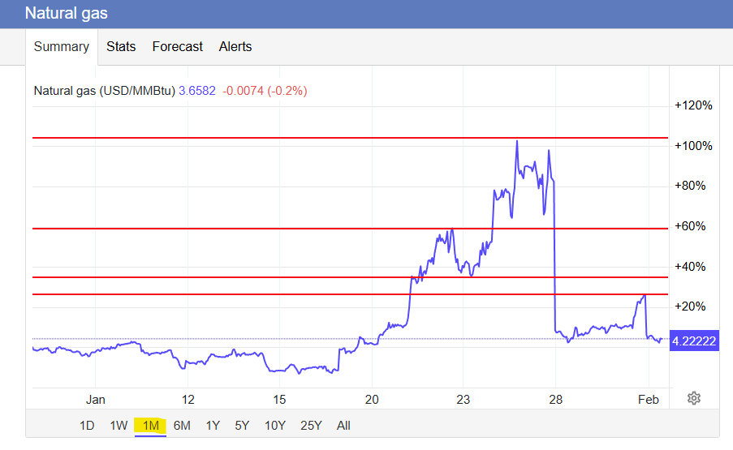Click the Natural gas (USD/MMBtu) legend label
This screenshot has height=450, width=733.
coord(104,91)
